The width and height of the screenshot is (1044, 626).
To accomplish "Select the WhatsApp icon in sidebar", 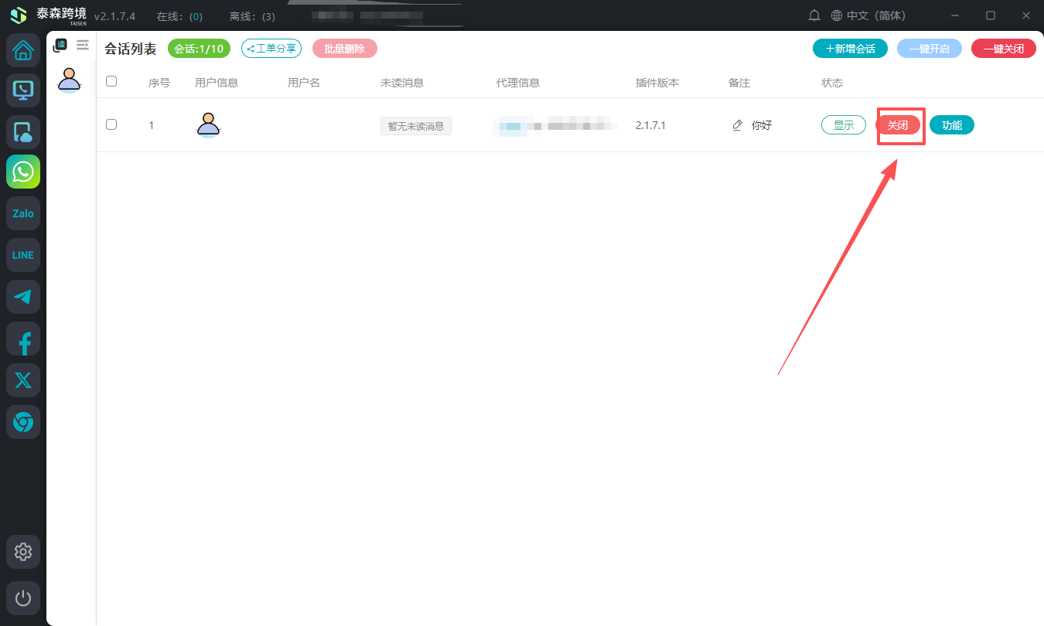I will coord(23,172).
